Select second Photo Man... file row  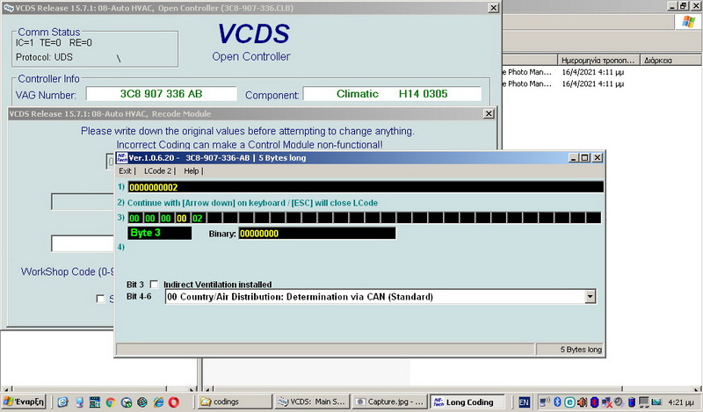pyautogui.click(x=527, y=83)
